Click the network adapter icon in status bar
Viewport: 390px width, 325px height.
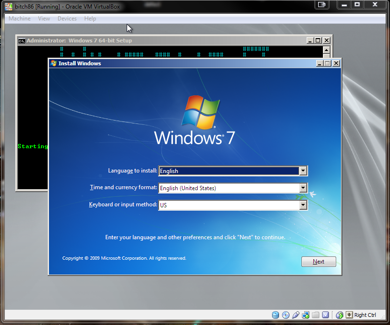click(x=305, y=315)
